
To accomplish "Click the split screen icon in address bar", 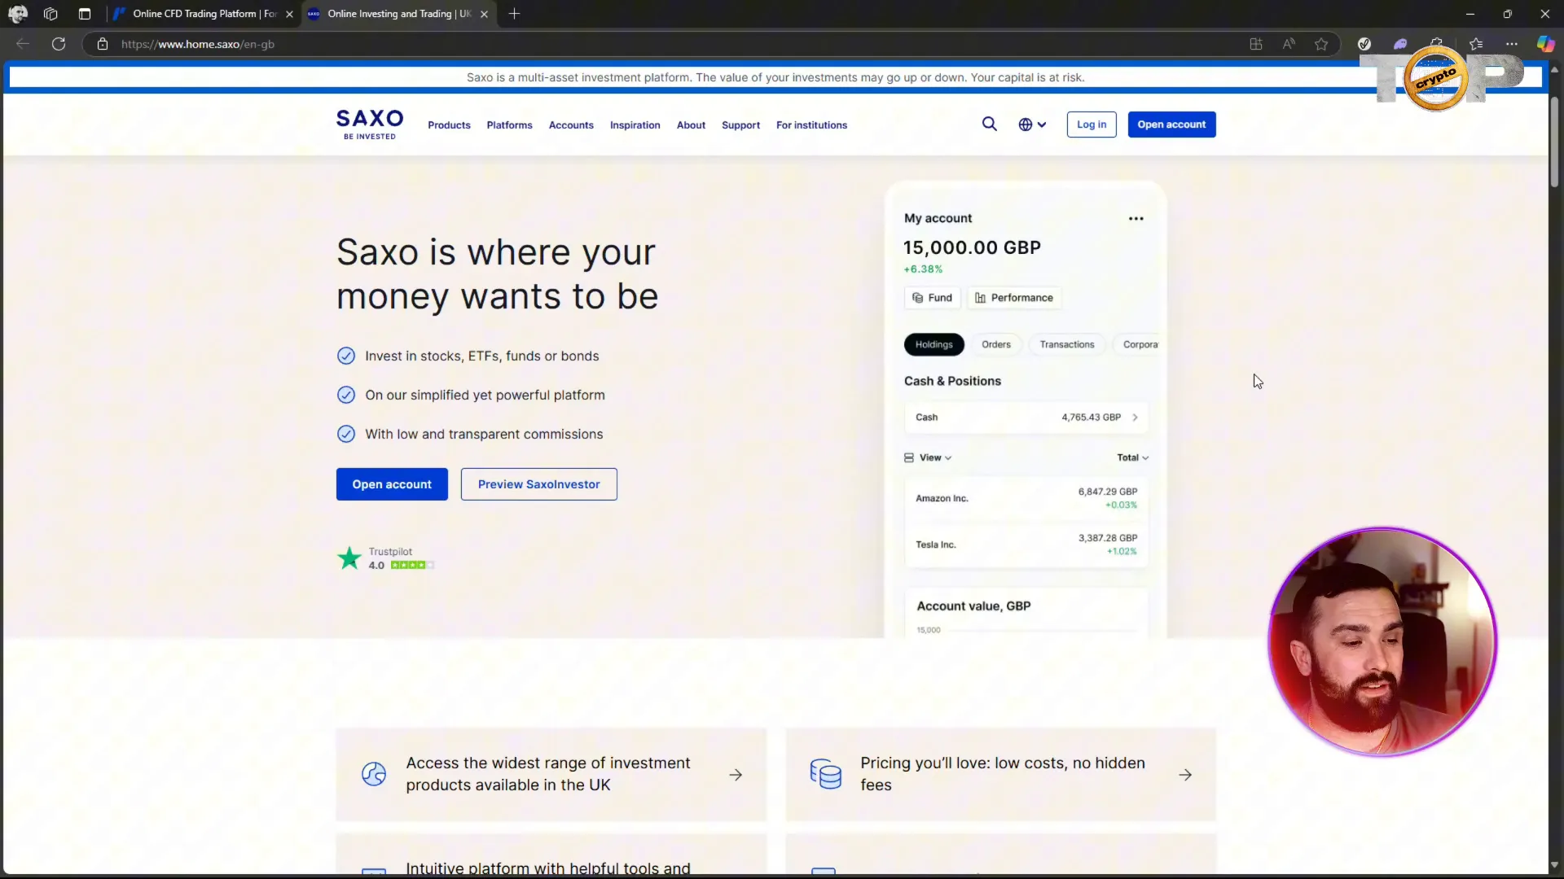I will pyautogui.click(x=1256, y=44).
